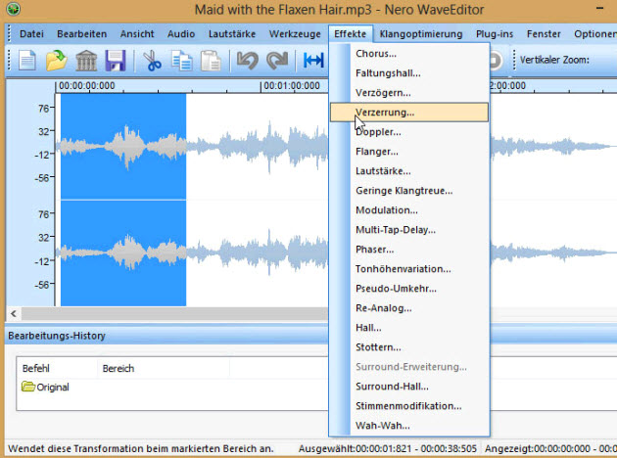Select Flanger... effect
The width and height of the screenshot is (617, 458).
point(409,152)
